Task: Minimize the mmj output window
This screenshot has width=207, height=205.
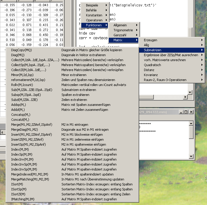Action: click(181, 112)
